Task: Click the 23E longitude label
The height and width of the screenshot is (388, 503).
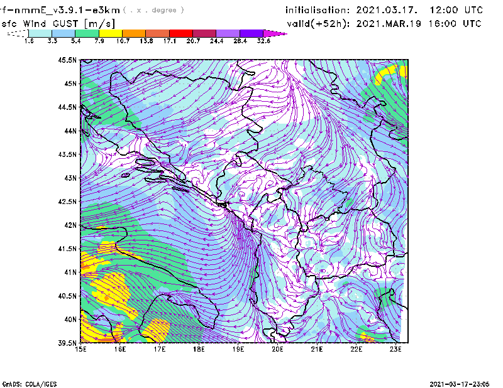Action: tap(395, 349)
